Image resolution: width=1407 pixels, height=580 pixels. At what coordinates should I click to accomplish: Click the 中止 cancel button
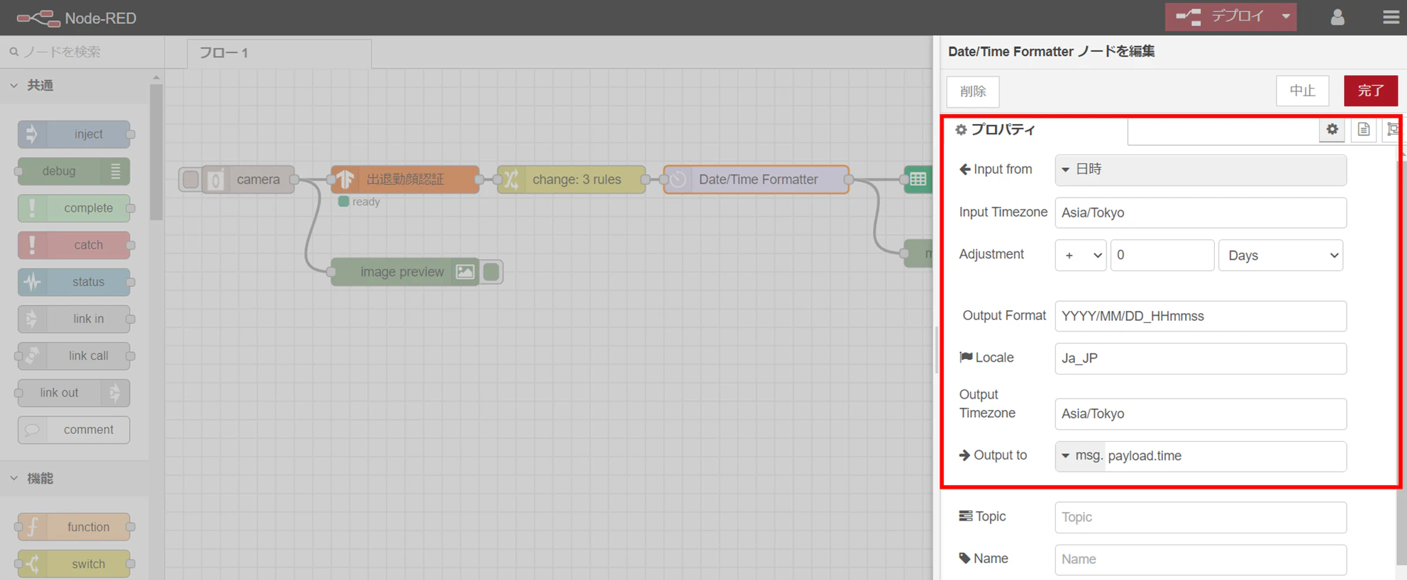pos(1303,91)
